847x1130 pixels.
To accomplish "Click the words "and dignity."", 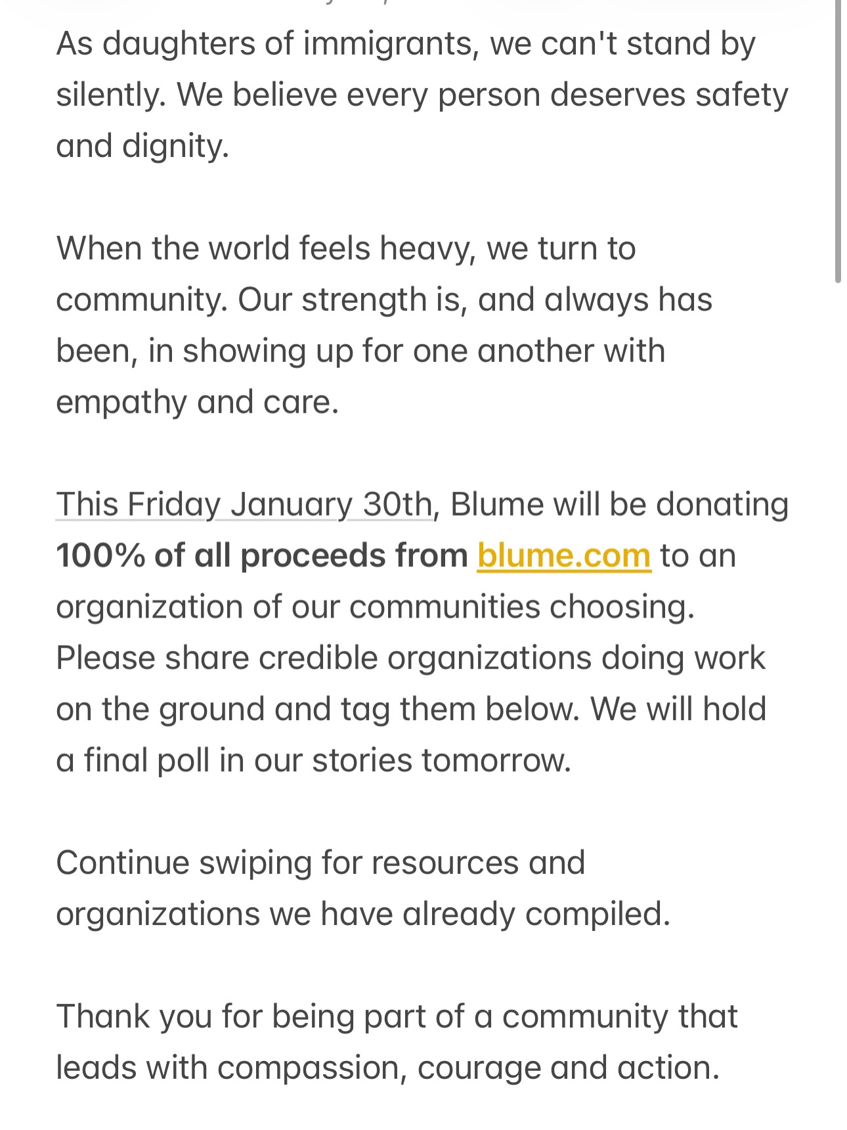I will [x=142, y=146].
